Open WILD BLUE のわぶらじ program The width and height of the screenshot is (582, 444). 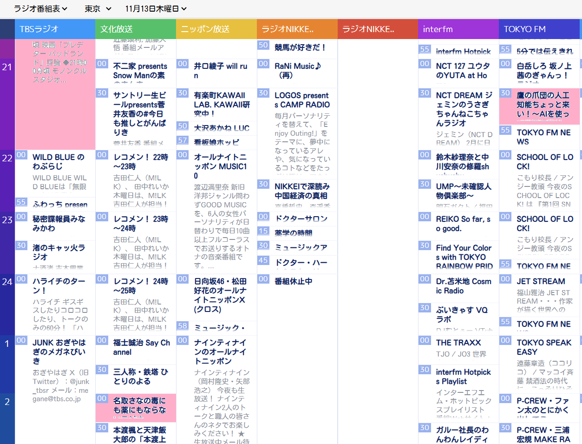coord(59,162)
